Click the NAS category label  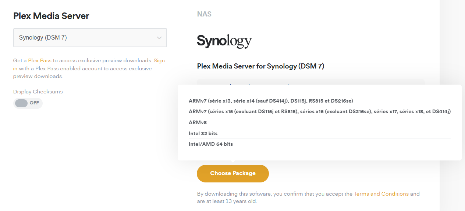click(x=204, y=14)
